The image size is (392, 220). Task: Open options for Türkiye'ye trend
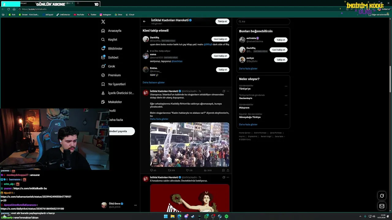coord(286,86)
